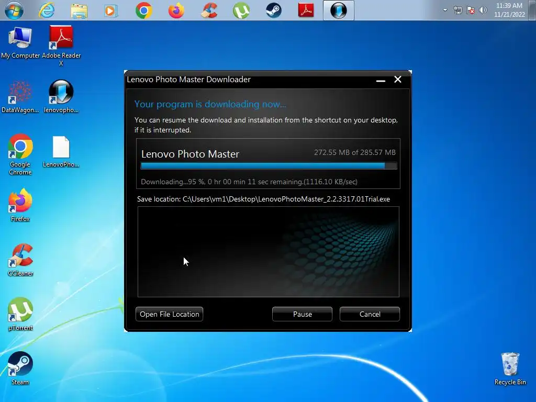The width and height of the screenshot is (536, 402).
Task: Open Windows Media Player in taskbar
Action: pyautogui.click(x=111, y=10)
